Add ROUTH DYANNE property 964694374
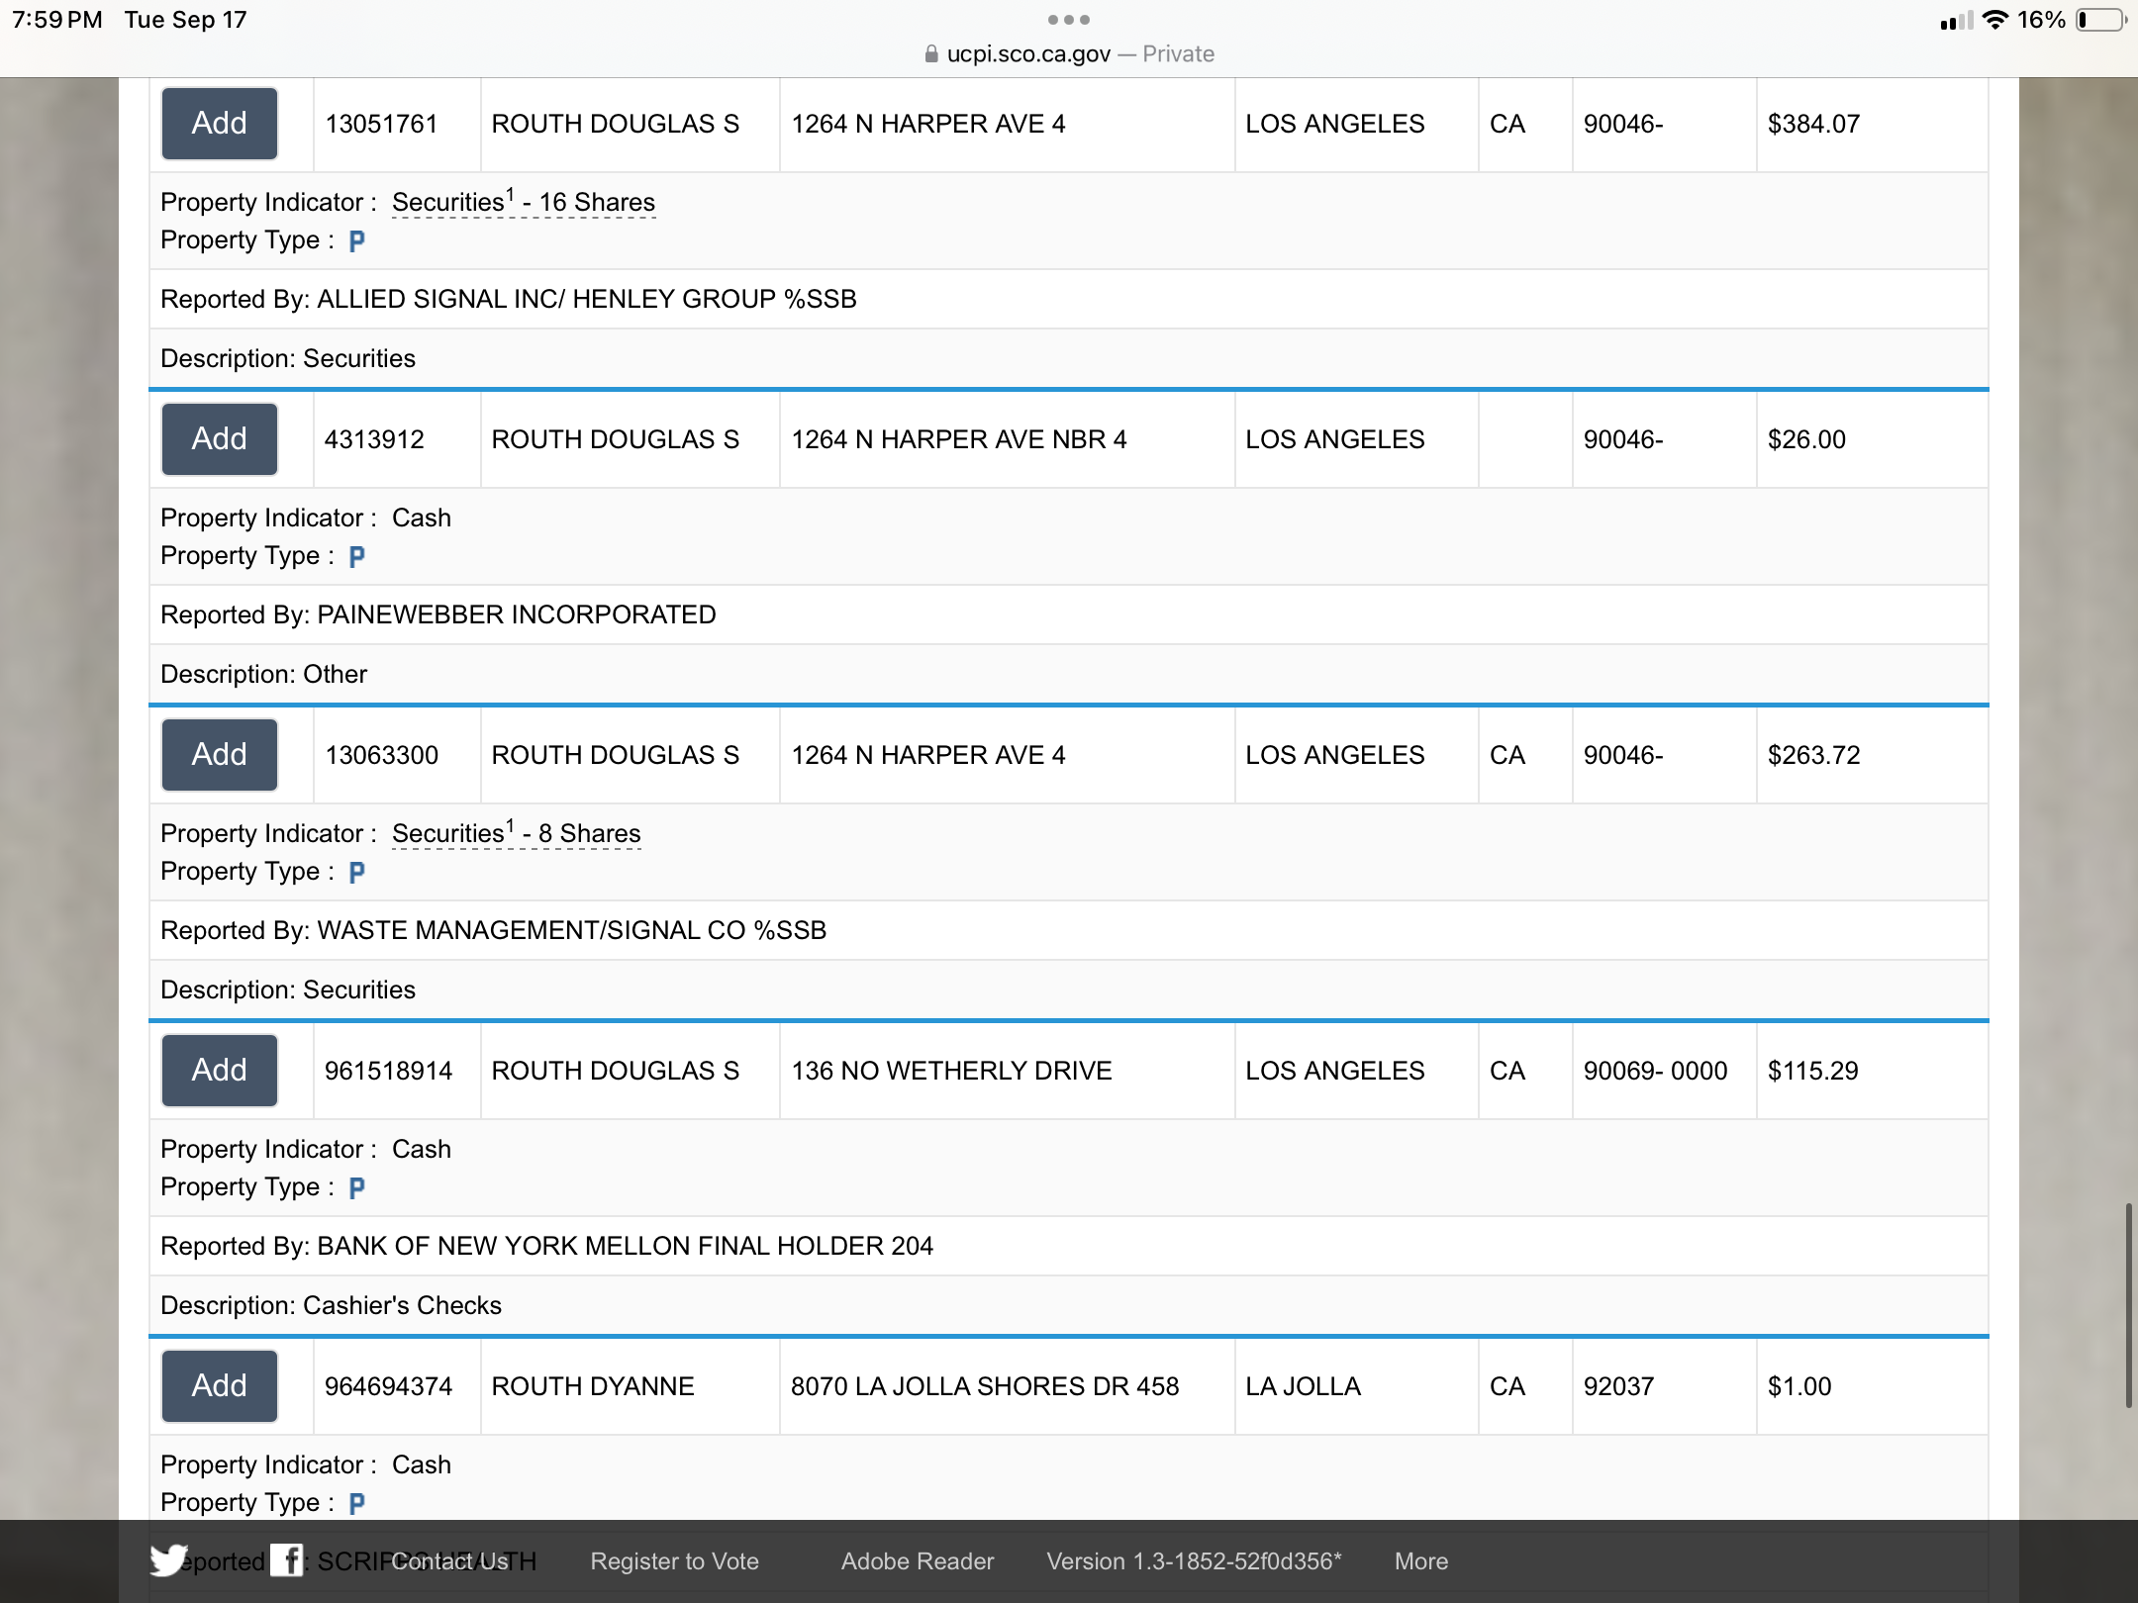 (x=220, y=1386)
